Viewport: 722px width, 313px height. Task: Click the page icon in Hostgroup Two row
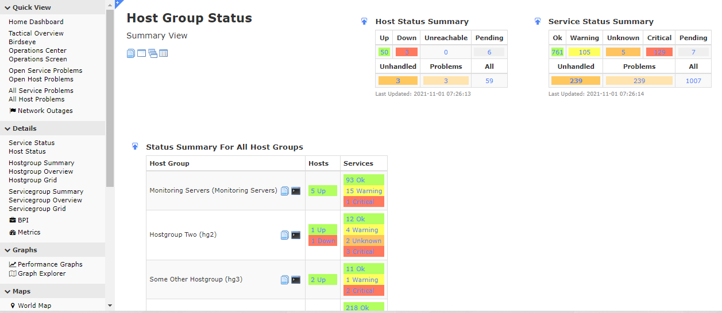point(284,235)
